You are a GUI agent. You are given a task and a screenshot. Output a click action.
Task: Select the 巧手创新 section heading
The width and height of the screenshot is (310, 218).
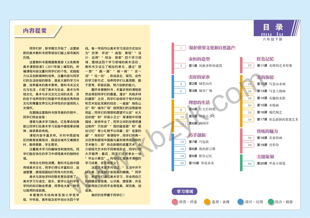197,135
